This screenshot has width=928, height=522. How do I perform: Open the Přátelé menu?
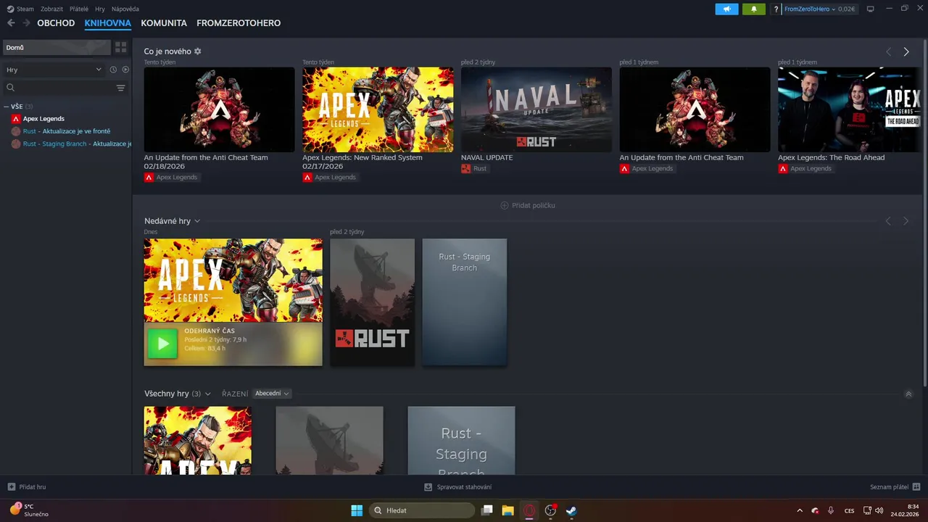79,9
